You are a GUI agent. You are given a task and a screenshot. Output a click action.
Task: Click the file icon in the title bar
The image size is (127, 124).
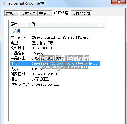point(4,4)
